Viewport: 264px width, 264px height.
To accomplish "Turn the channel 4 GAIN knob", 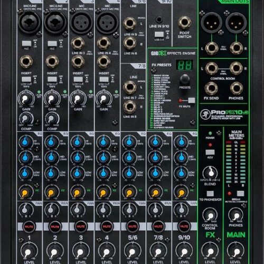I will (103, 99).
